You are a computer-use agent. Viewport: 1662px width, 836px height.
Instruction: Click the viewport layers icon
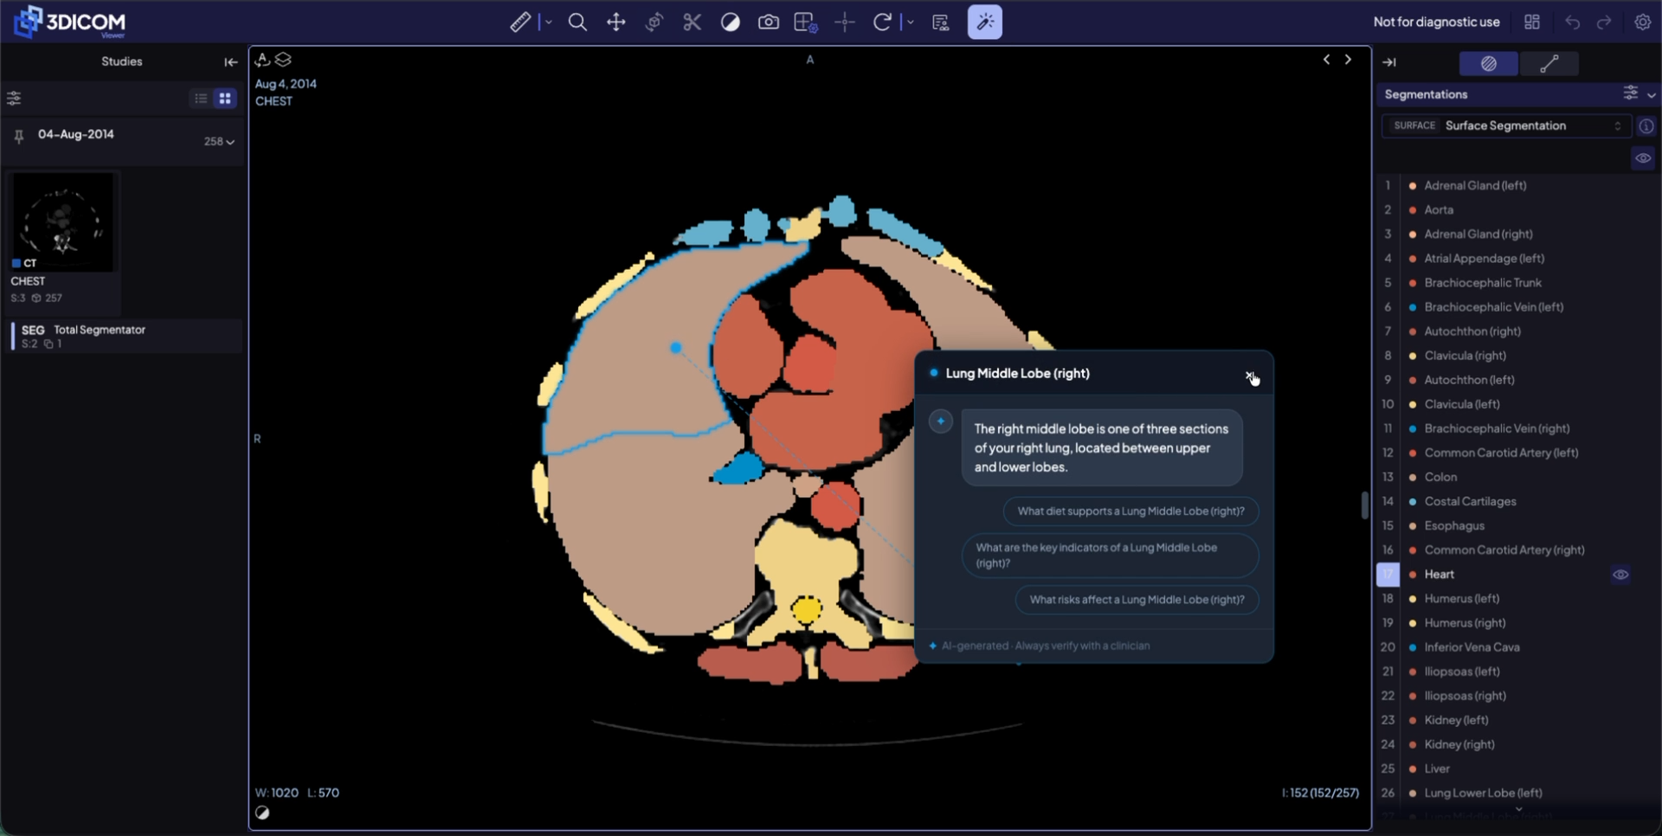point(283,60)
